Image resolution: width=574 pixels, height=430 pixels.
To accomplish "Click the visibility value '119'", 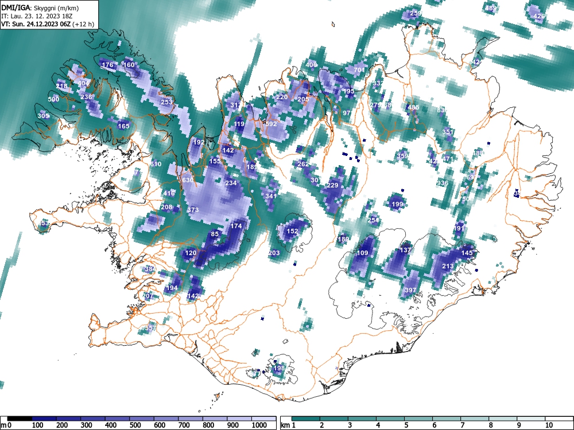I will (239, 124).
